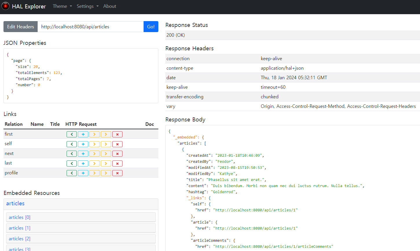The height and width of the screenshot is (251, 420).
Task: Click the 'createdBy' value "Feodor" in response body
Action: [224, 161]
